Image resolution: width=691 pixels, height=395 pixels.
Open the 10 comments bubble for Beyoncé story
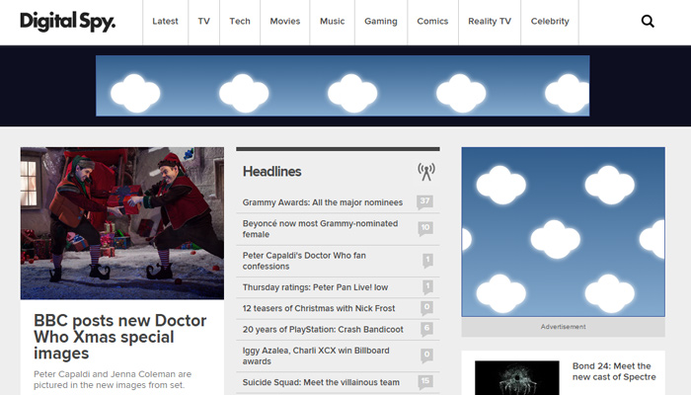pyautogui.click(x=425, y=228)
